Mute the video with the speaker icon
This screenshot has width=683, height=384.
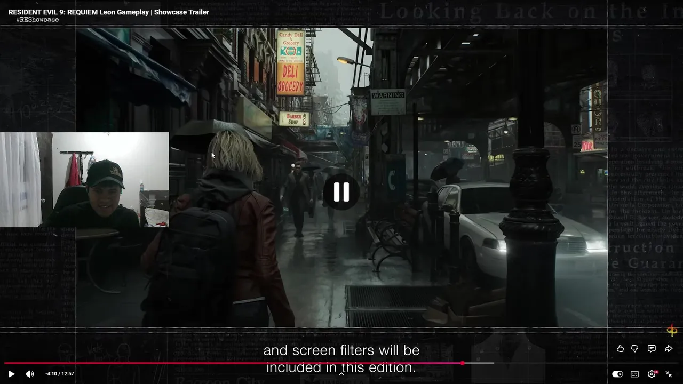tap(30, 374)
